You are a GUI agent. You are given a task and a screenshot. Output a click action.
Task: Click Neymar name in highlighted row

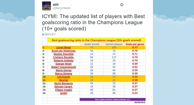(63, 80)
